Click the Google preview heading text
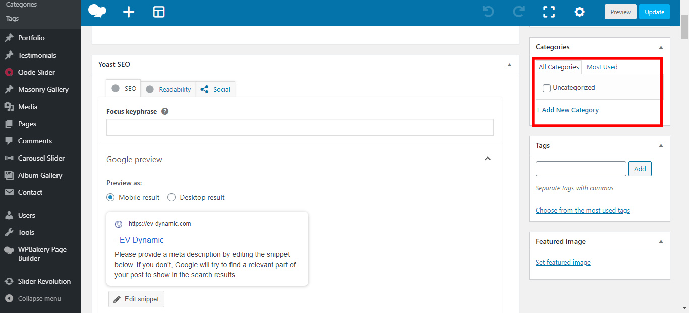The image size is (689, 313). (134, 159)
